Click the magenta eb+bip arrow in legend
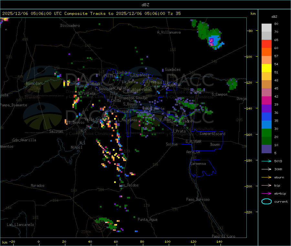Screen dimensions: 291x246 click(266, 194)
